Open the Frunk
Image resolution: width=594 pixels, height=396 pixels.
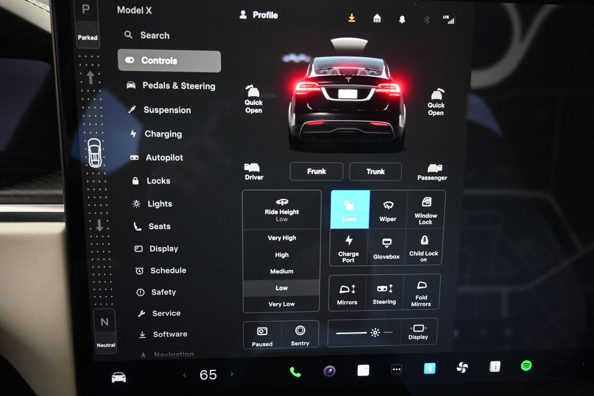[x=316, y=172]
